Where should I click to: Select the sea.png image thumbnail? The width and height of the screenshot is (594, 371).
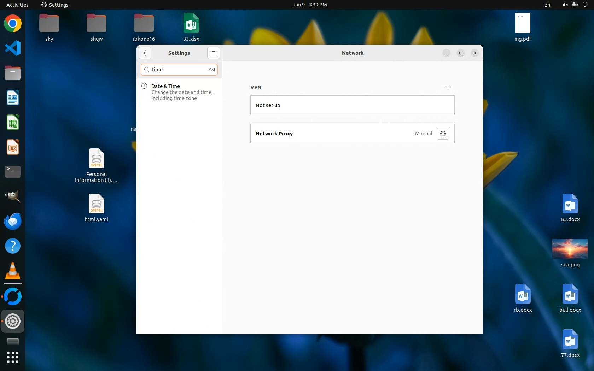pyautogui.click(x=570, y=249)
